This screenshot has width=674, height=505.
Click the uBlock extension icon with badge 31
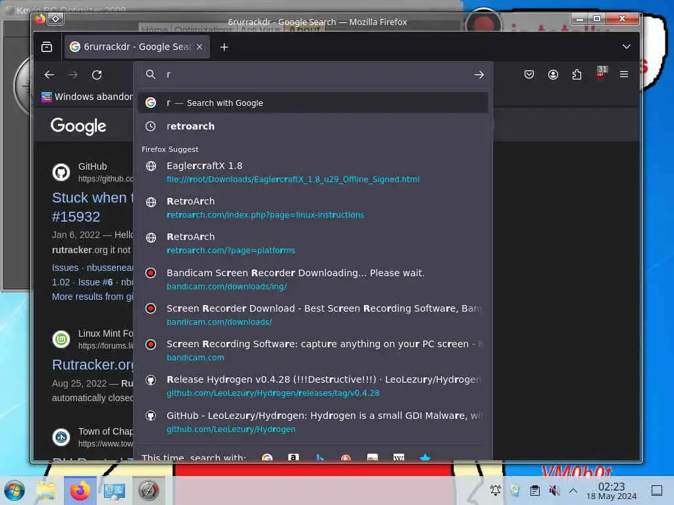(x=600, y=73)
